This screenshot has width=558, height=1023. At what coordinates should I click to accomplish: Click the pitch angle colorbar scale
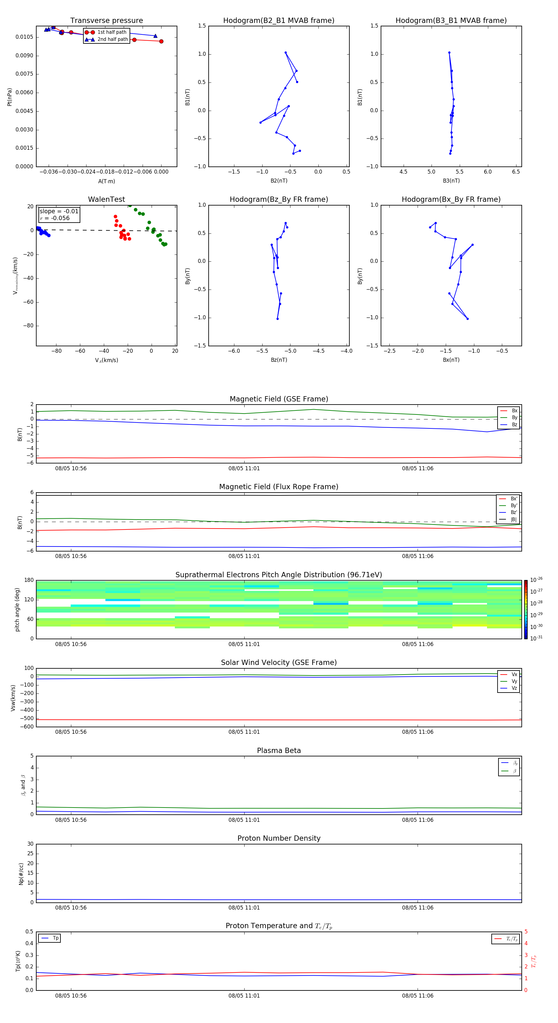point(526,609)
